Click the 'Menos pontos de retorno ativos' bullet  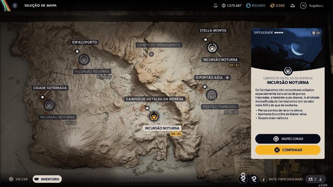tap(280, 110)
